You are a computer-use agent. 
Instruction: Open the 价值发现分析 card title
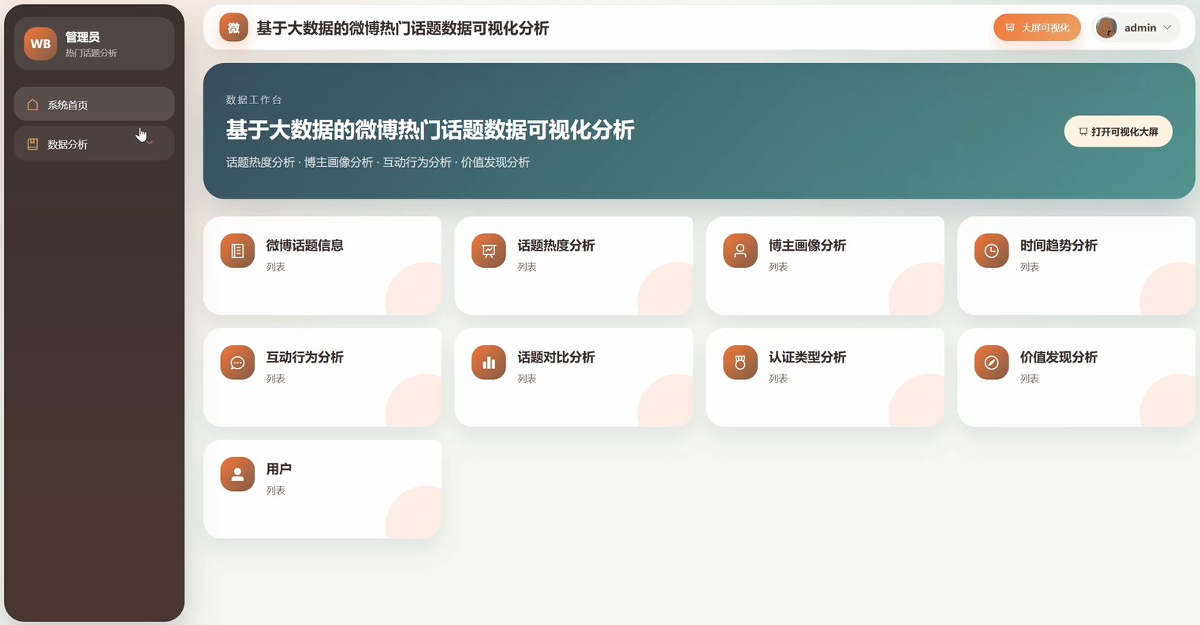1059,357
